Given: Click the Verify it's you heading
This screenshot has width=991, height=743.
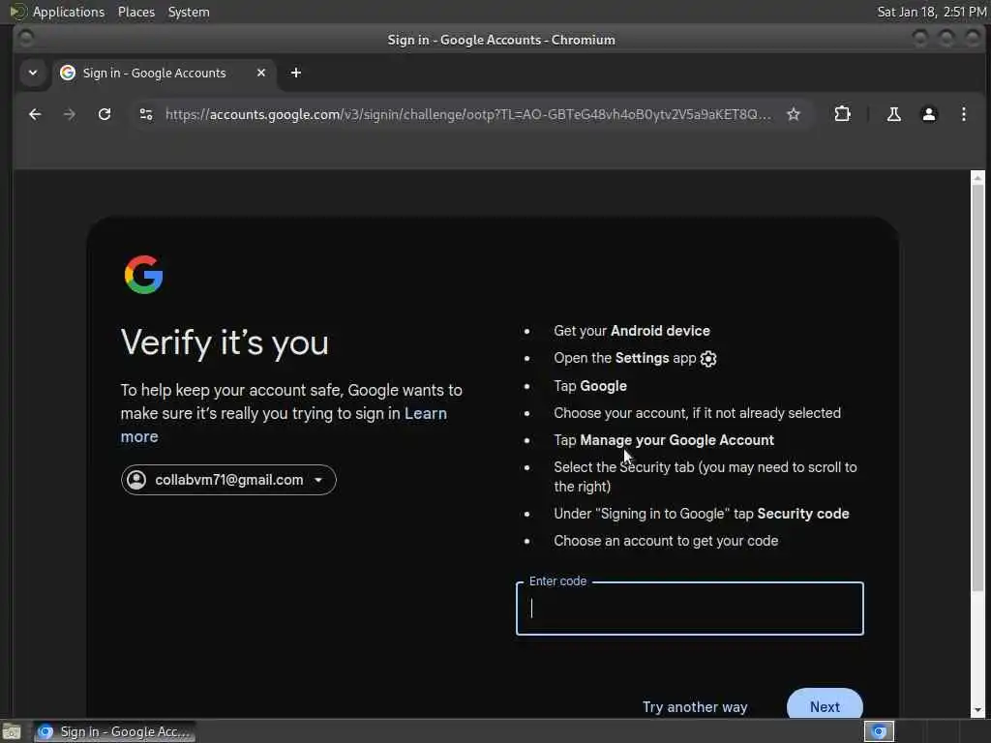Looking at the screenshot, I should 225,343.
